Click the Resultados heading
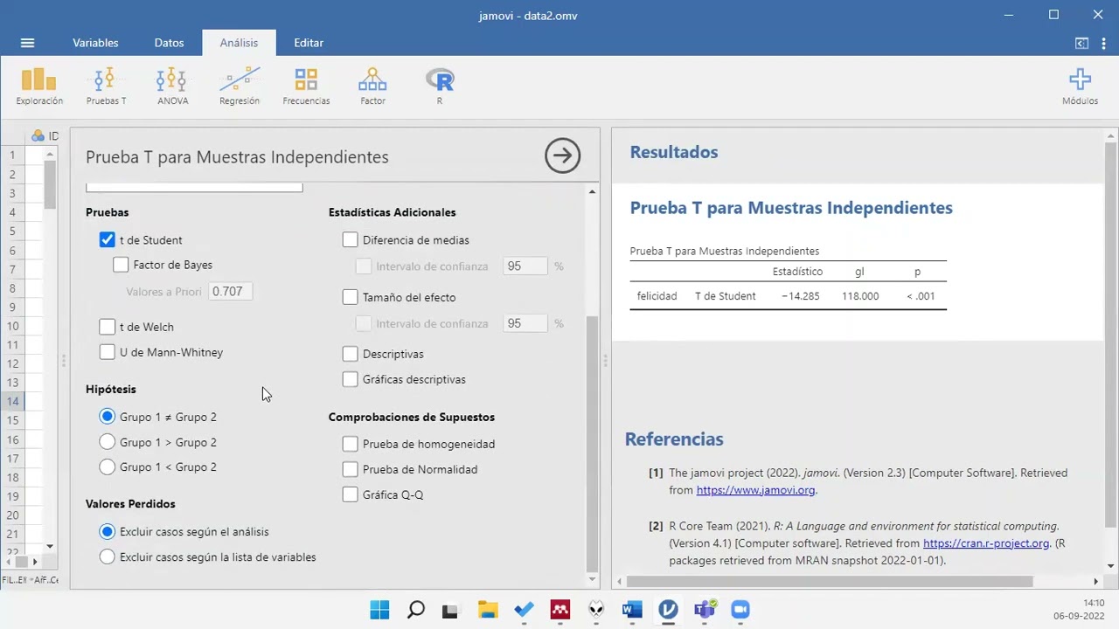This screenshot has height=629, width=1119. pyautogui.click(x=674, y=152)
